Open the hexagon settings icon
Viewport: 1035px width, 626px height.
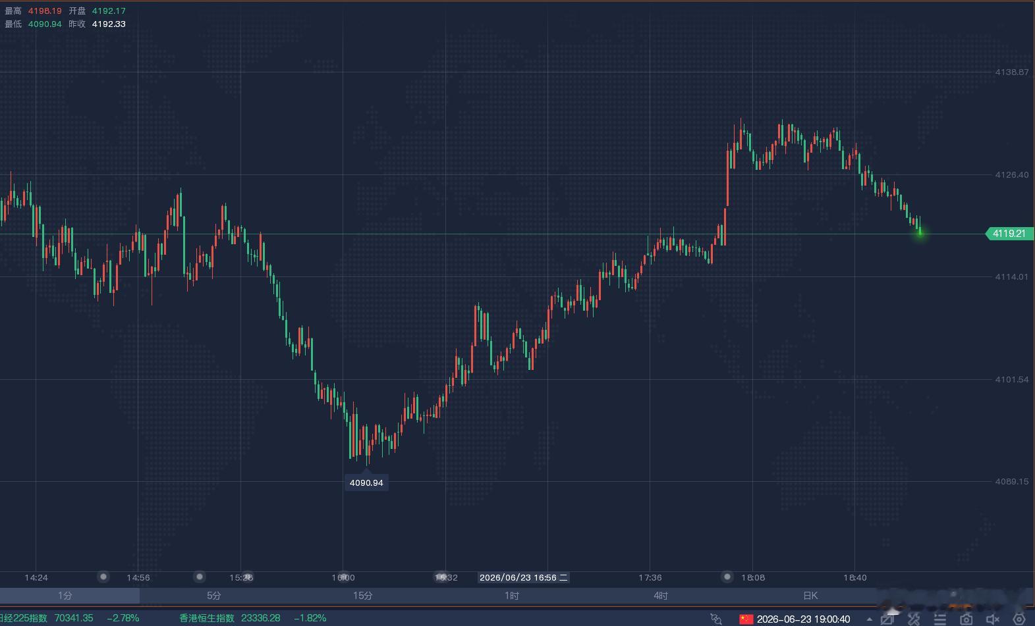point(1019,619)
